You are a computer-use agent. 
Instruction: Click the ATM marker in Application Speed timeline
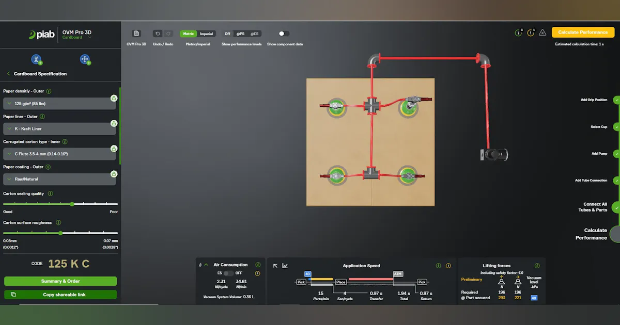coord(398,274)
